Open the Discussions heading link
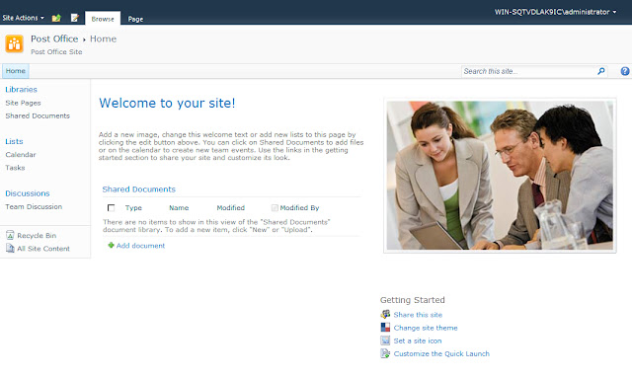The image size is (632, 378). click(x=28, y=193)
